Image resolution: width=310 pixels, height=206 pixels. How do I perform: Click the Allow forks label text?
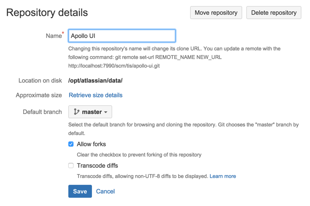click(x=91, y=144)
